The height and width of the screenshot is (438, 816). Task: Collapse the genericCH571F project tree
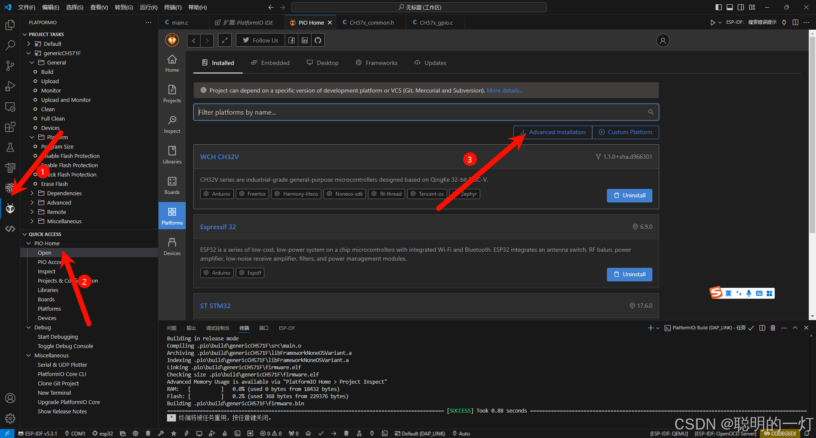click(x=28, y=53)
